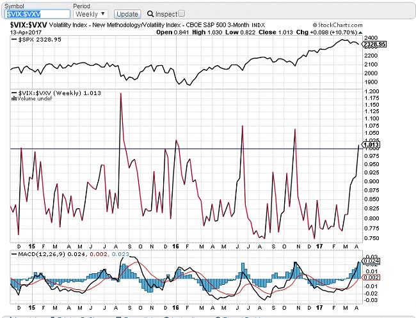Click the 13-Apr-2017 date label

[x=26, y=33]
